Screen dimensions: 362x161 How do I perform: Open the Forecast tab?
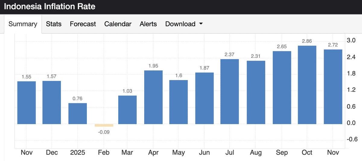coord(83,24)
